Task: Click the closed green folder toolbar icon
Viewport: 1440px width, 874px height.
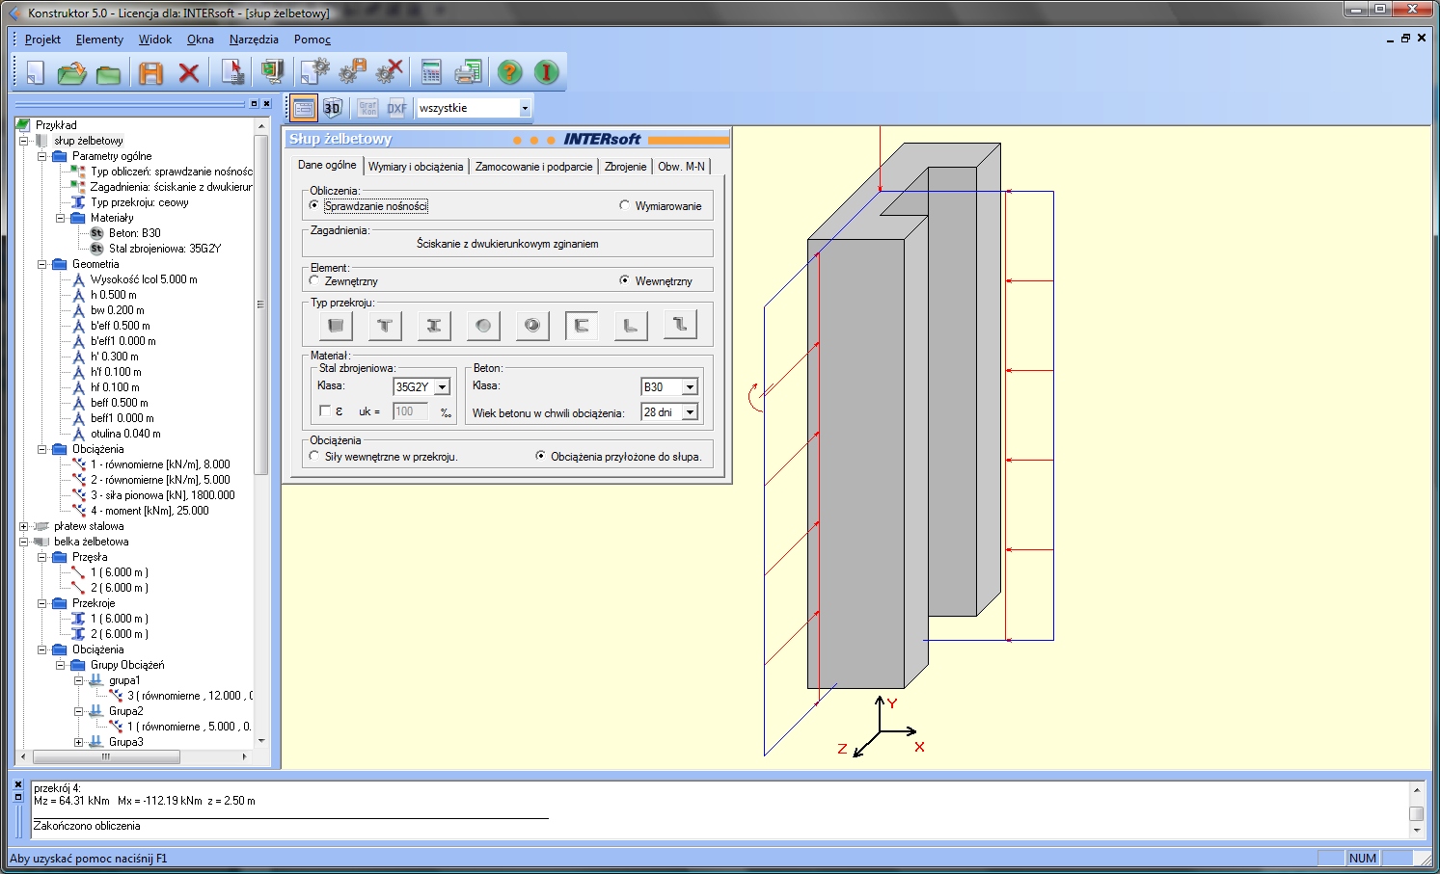Action: click(x=108, y=73)
